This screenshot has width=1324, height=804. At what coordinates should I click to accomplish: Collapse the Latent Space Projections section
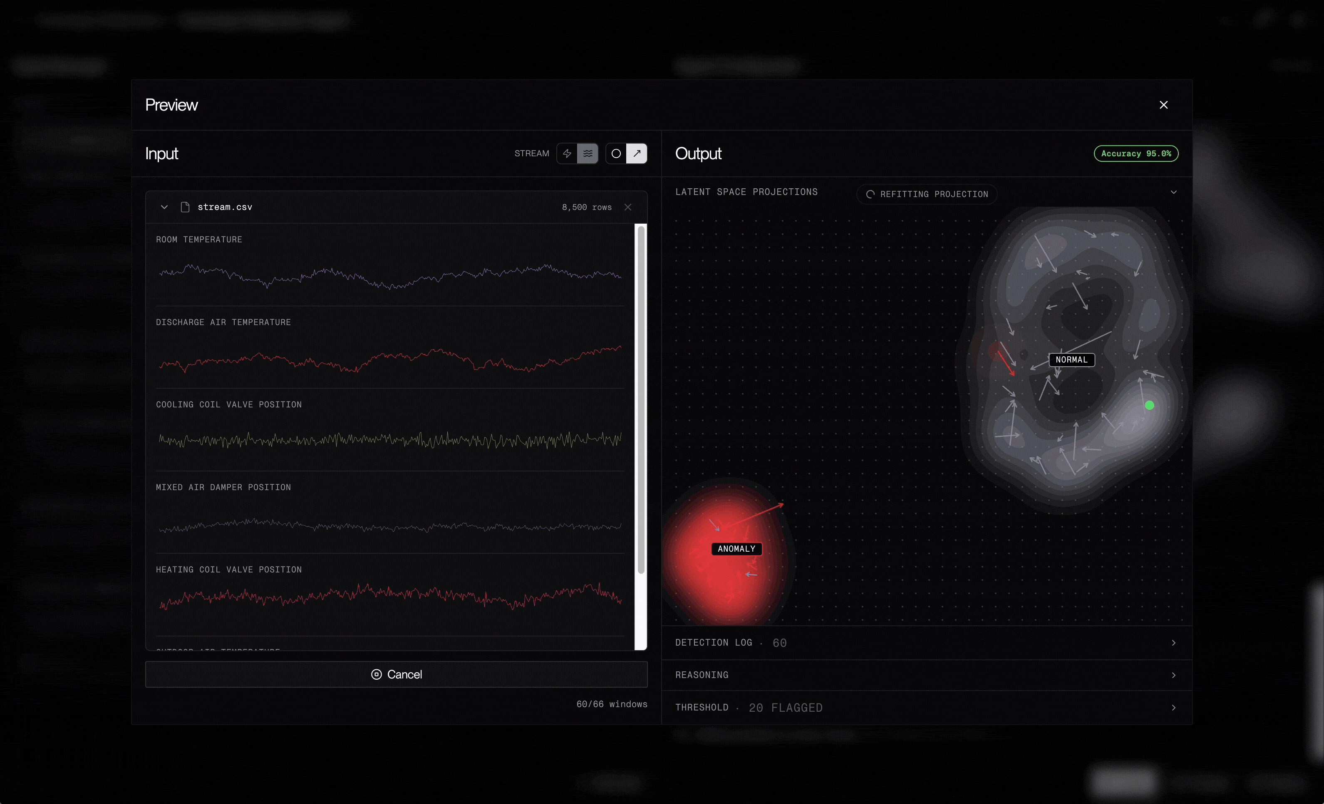point(1173,192)
